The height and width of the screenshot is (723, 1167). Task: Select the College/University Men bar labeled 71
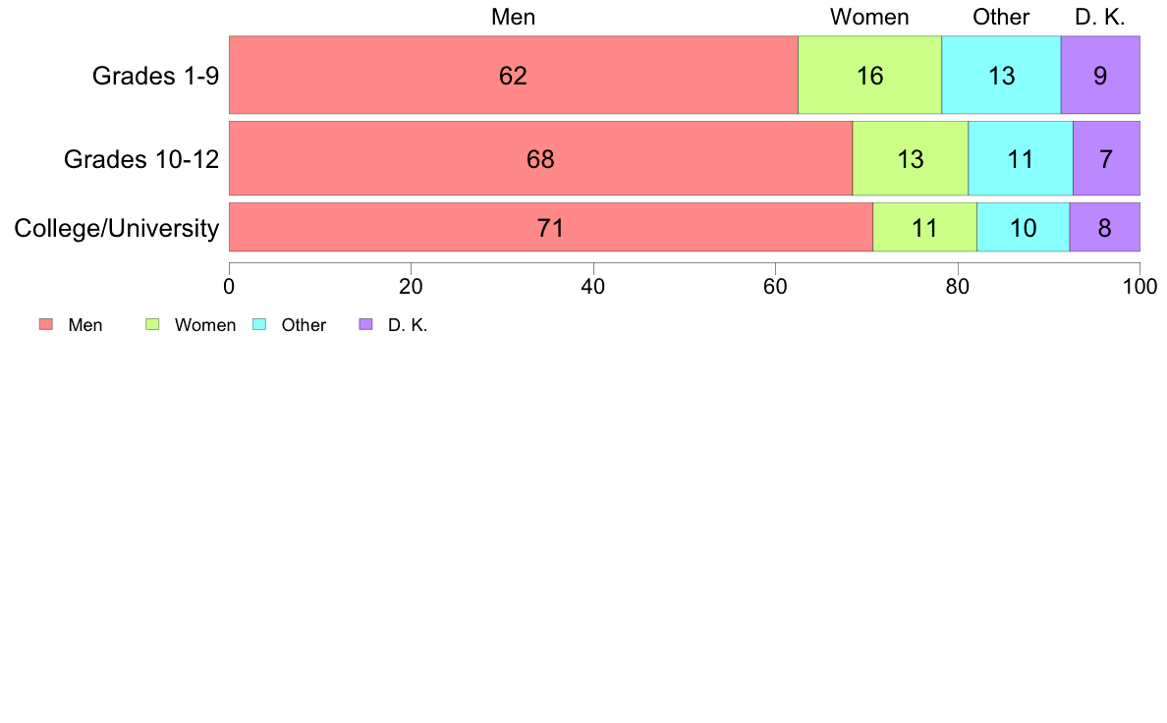(551, 227)
